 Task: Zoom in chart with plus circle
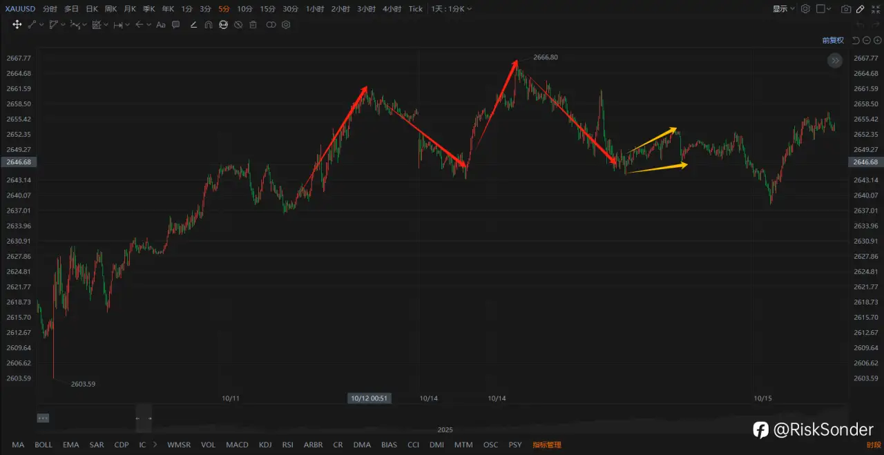(877, 40)
